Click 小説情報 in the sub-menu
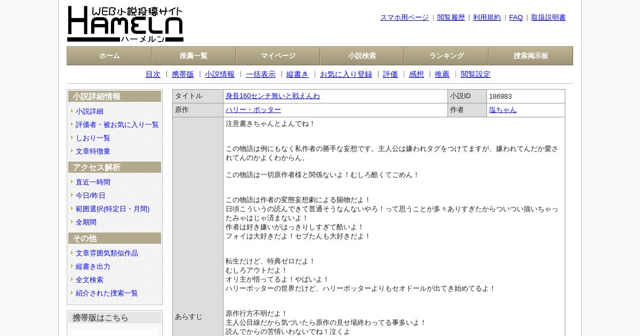 [220, 75]
